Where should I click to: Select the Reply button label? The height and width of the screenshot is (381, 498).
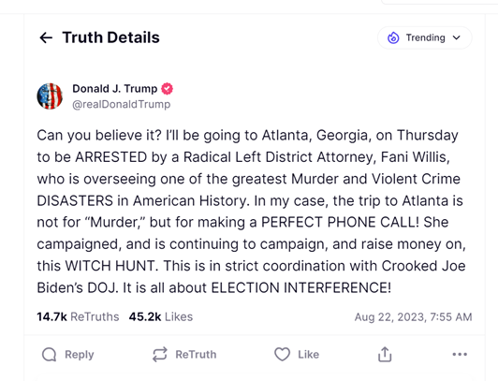click(80, 355)
